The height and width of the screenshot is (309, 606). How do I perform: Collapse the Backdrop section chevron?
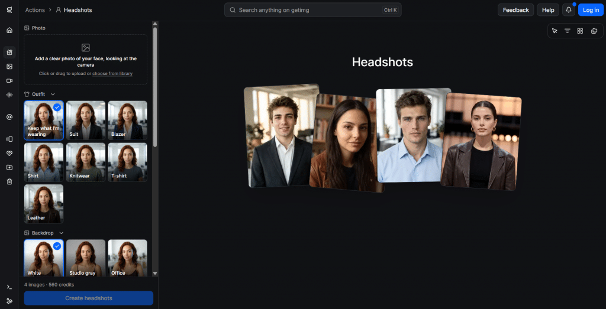point(61,233)
